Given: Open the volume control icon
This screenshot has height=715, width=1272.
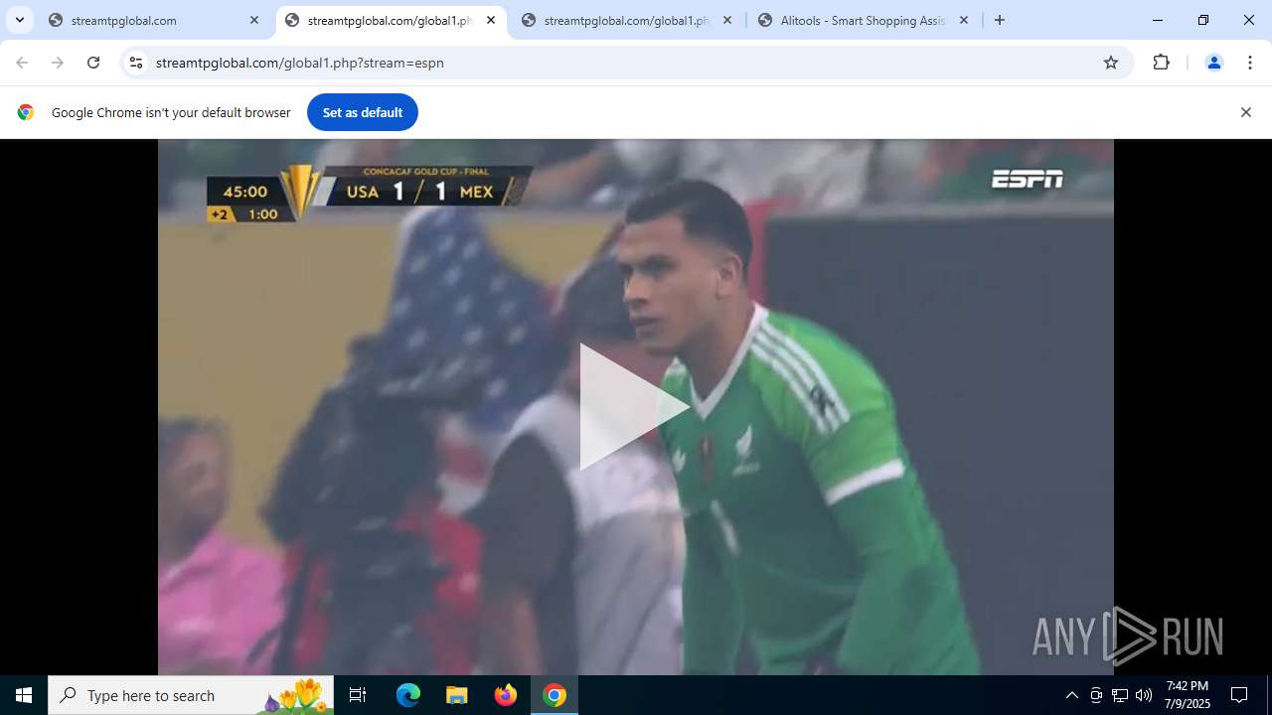Looking at the screenshot, I should 1144,695.
